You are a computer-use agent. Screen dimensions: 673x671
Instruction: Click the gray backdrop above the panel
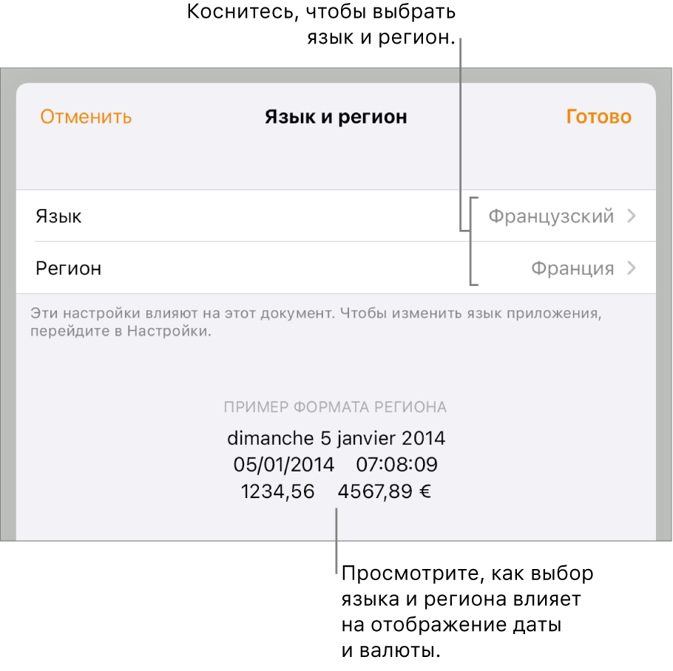click(336, 75)
